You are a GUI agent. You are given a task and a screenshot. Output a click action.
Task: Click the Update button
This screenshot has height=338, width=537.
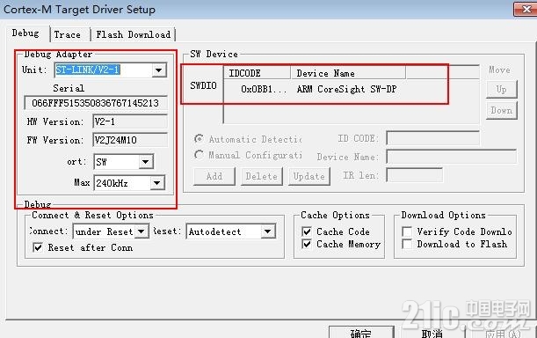coord(309,176)
